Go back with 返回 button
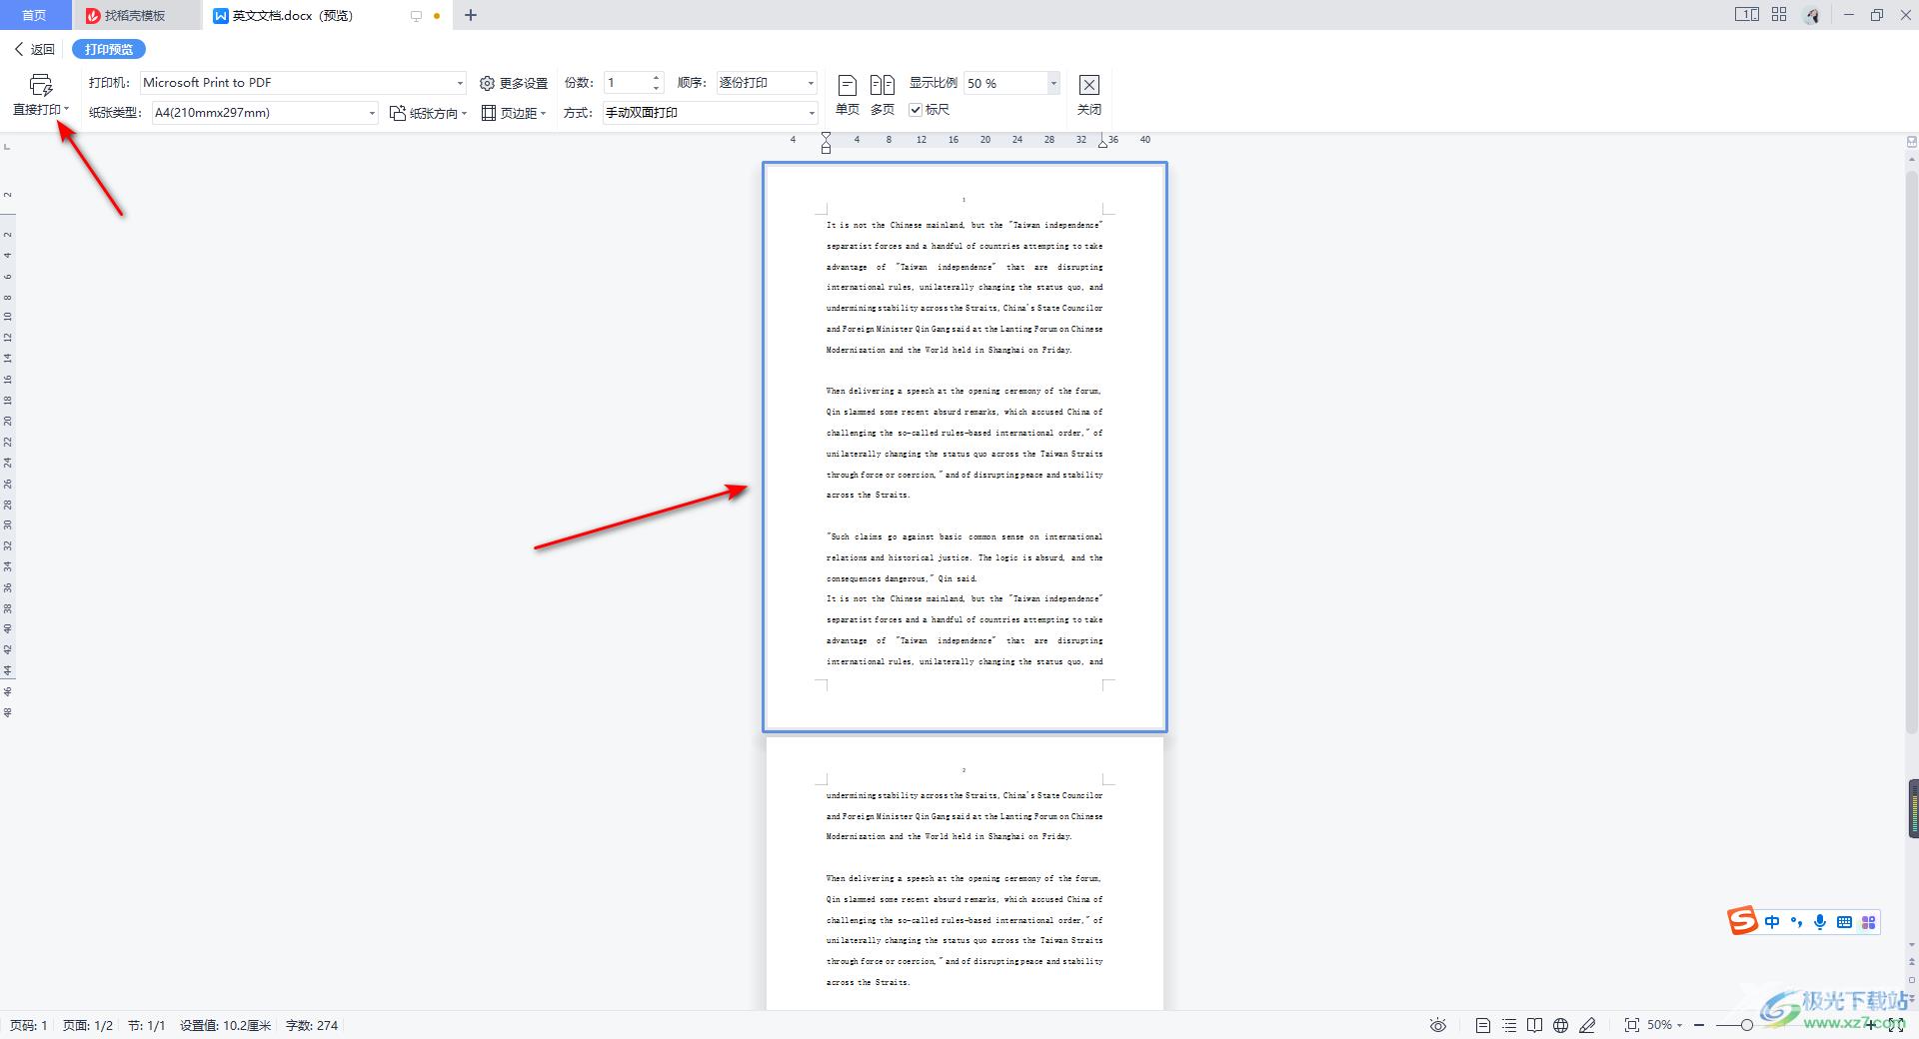 pyautogui.click(x=35, y=49)
